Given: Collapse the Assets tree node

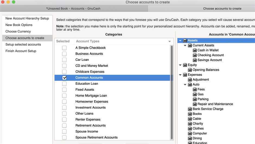Looking at the screenshot, I should (x=180, y=40).
